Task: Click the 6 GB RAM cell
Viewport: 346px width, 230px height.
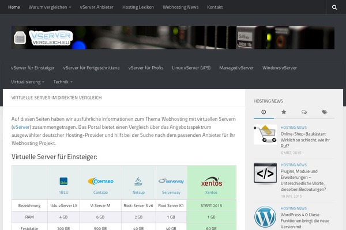Action: point(100,217)
